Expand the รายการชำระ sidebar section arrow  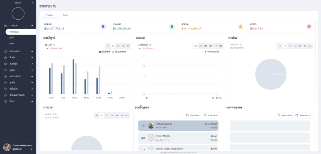tap(32, 76)
